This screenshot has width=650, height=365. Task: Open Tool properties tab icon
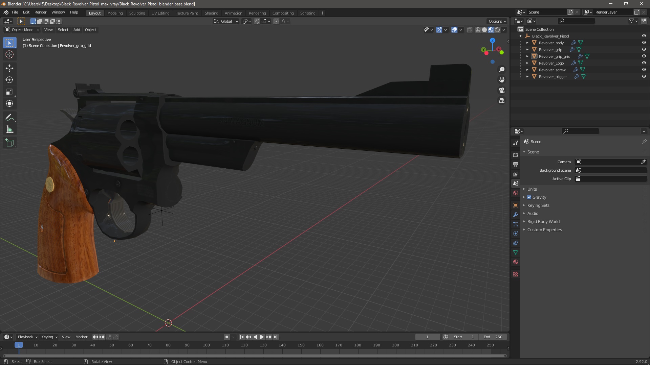[x=516, y=143]
